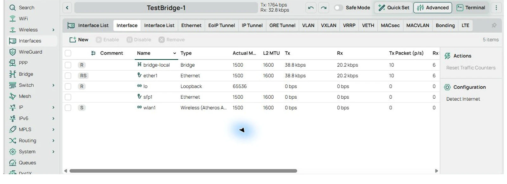Screen dimensions: 507x184
Task: Click the wlan1 interface name
Action: [149, 108]
